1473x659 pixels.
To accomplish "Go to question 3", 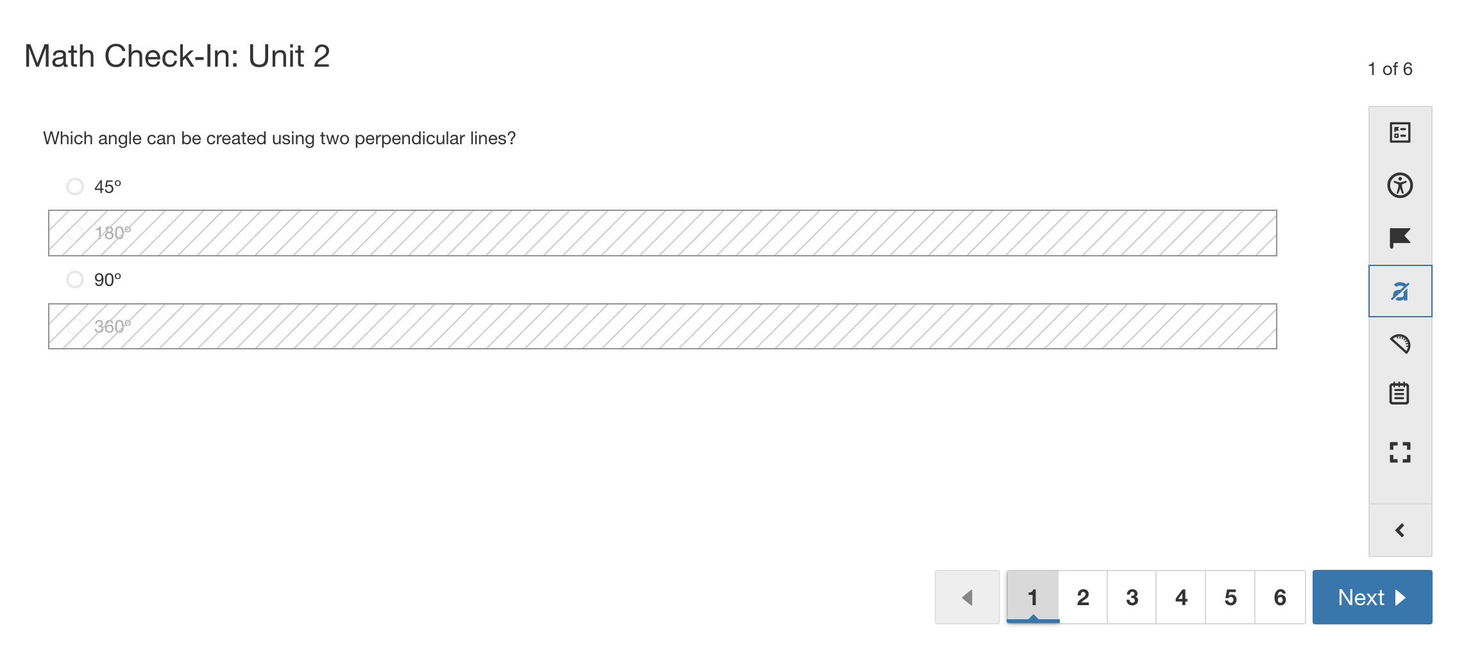I will pos(1132,597).
